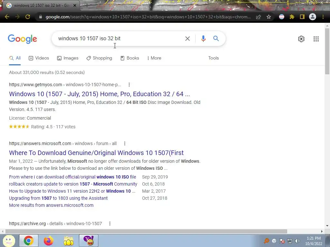Expand the More search categories menu
The height and width of the screenshot is (247, 330).
[x=154, y=58]
